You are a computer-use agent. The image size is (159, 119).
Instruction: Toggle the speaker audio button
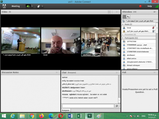(x=28, y=6)
